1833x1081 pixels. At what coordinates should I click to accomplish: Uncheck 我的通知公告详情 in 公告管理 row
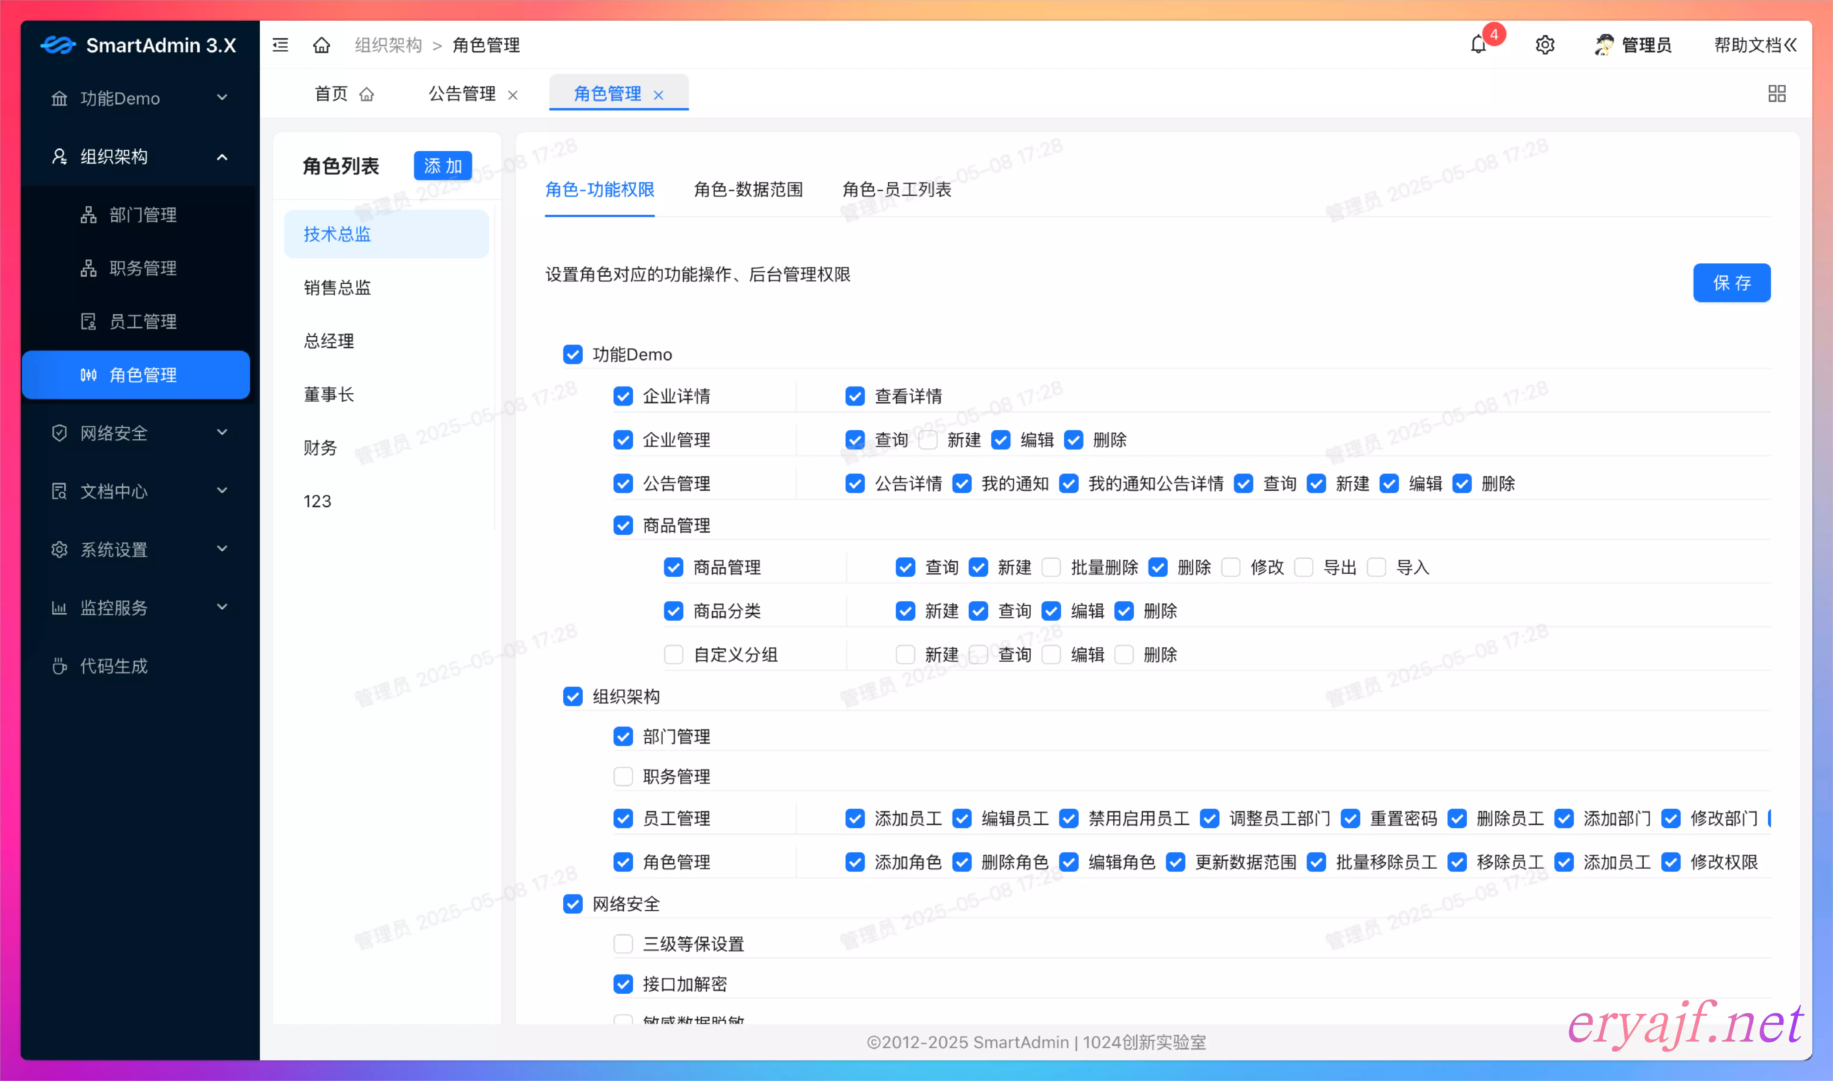[x=1069, y=484]
